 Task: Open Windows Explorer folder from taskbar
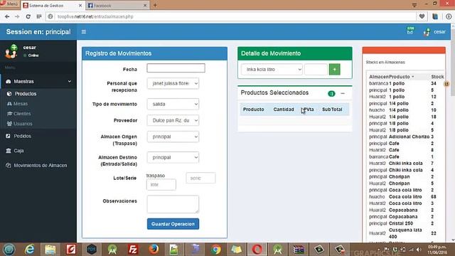coord(50,250)
